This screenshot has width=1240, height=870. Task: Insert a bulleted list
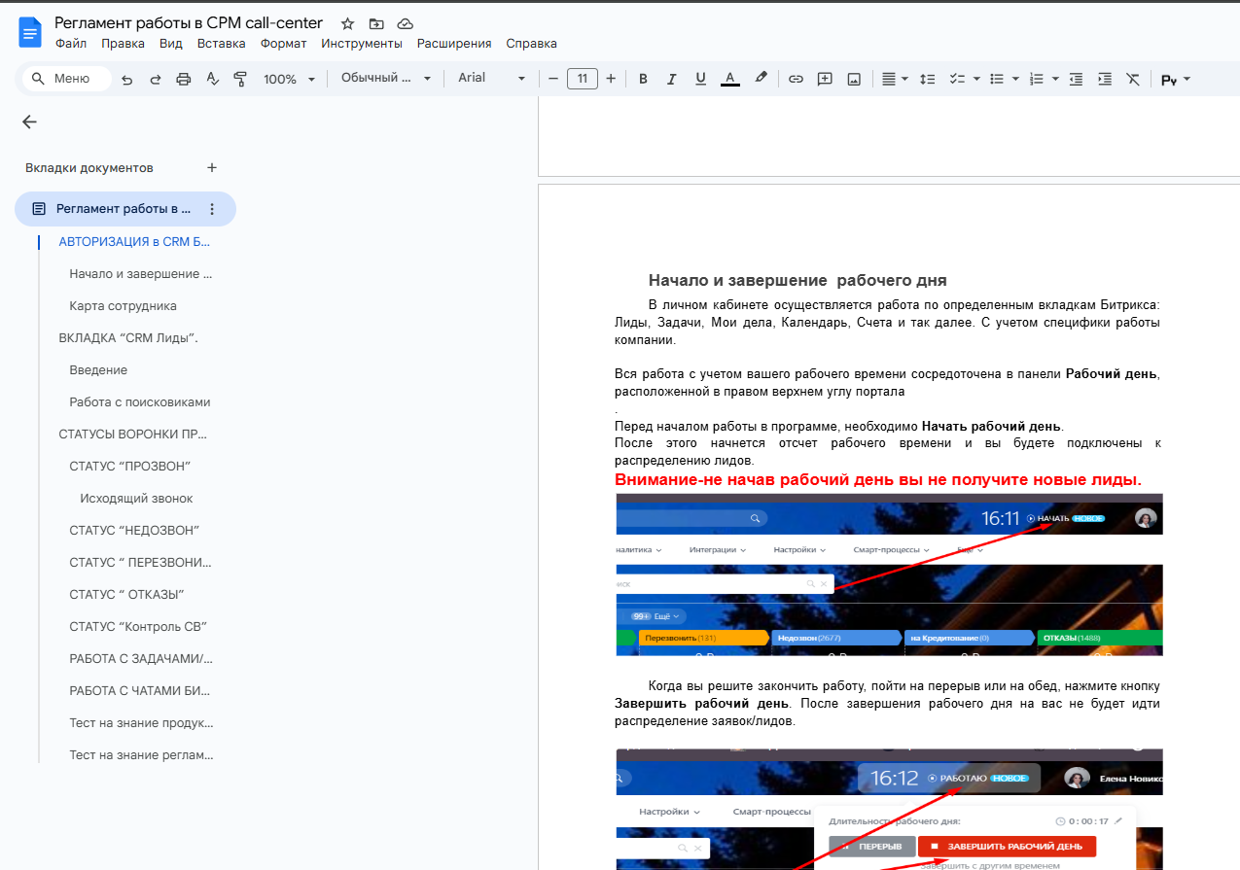coord(996,79)
